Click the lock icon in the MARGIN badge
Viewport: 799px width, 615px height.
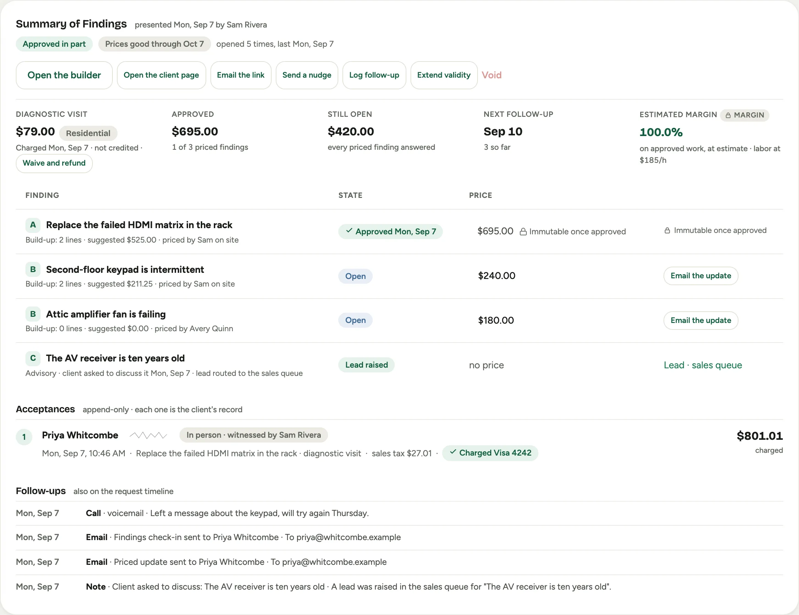(728, 115)
